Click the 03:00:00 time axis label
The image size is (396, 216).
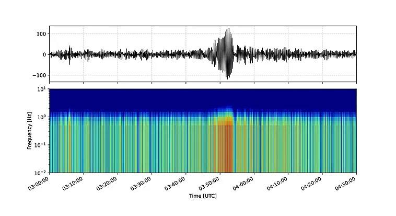pyautogui.click(x=39, y=184)
